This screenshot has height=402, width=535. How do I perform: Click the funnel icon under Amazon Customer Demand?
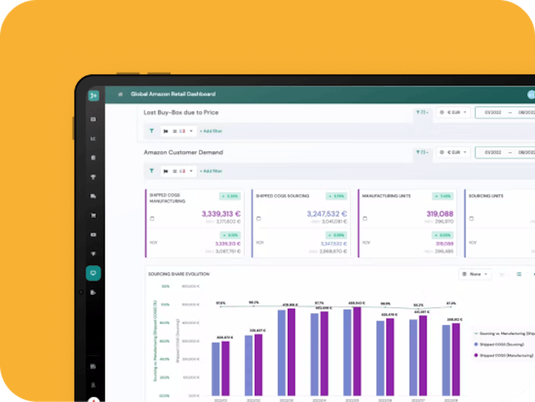(x=152, y=171)
